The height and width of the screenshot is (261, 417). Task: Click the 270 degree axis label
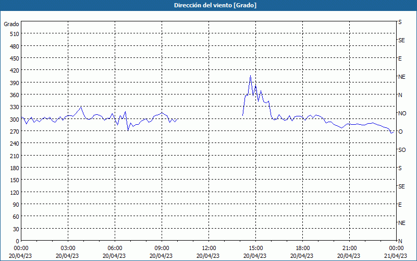coord(15,132)
